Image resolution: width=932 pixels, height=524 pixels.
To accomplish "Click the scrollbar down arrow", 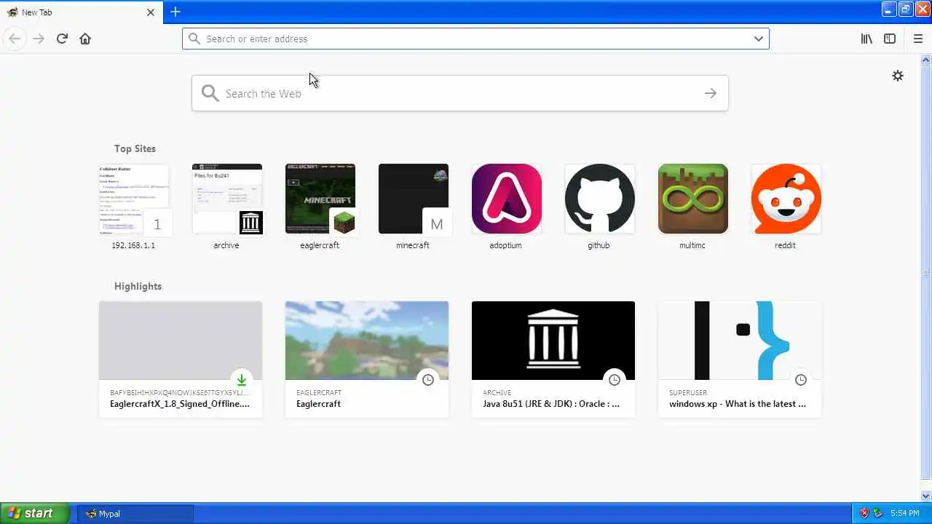I will click(926, 496).
